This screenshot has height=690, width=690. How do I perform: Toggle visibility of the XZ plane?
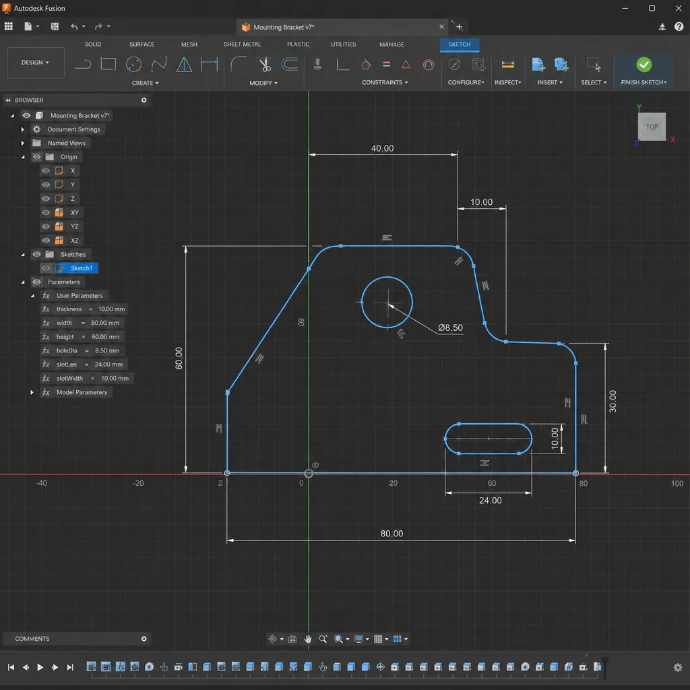click(x=46, y=241)
